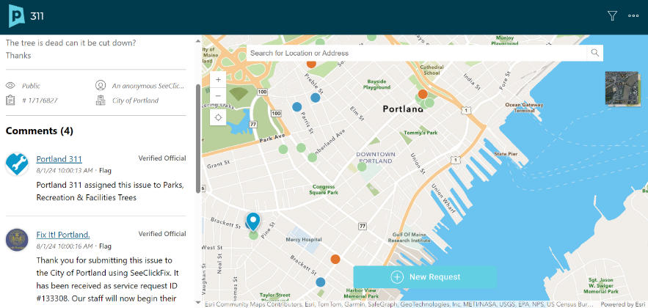Zoom in on the map

pyautogui.click(x=218, y=80)
